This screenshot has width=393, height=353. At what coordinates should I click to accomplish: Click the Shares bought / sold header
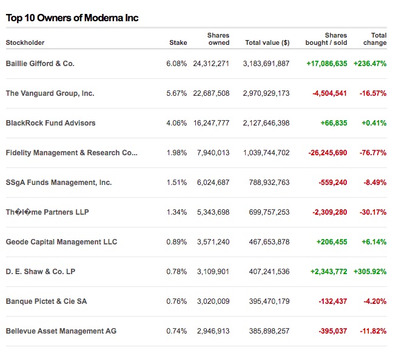pyautogui.click(x=326, y=39)
